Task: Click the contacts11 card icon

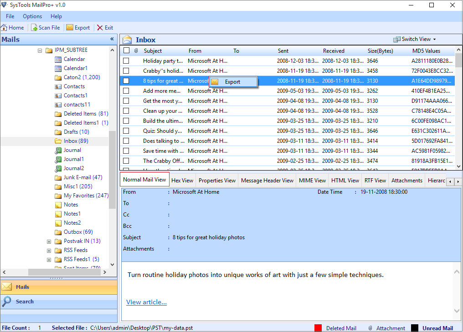Action: pos(58,105)
